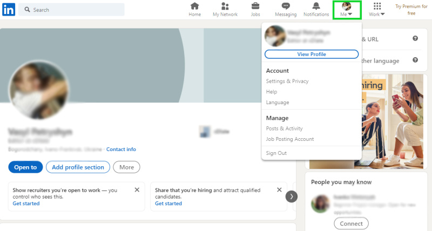
Task: Click the suggested person's avatar
Action: coord(320,204)
